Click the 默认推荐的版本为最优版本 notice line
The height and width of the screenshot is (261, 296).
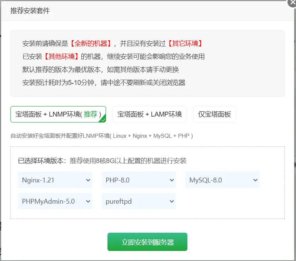tap(101, 70)
